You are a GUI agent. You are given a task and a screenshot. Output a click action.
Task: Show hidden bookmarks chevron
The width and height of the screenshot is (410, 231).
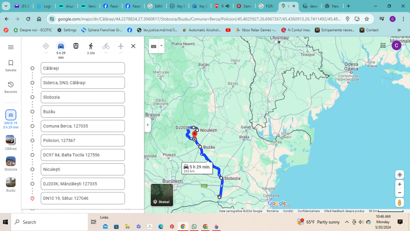[x=399, y=30]
